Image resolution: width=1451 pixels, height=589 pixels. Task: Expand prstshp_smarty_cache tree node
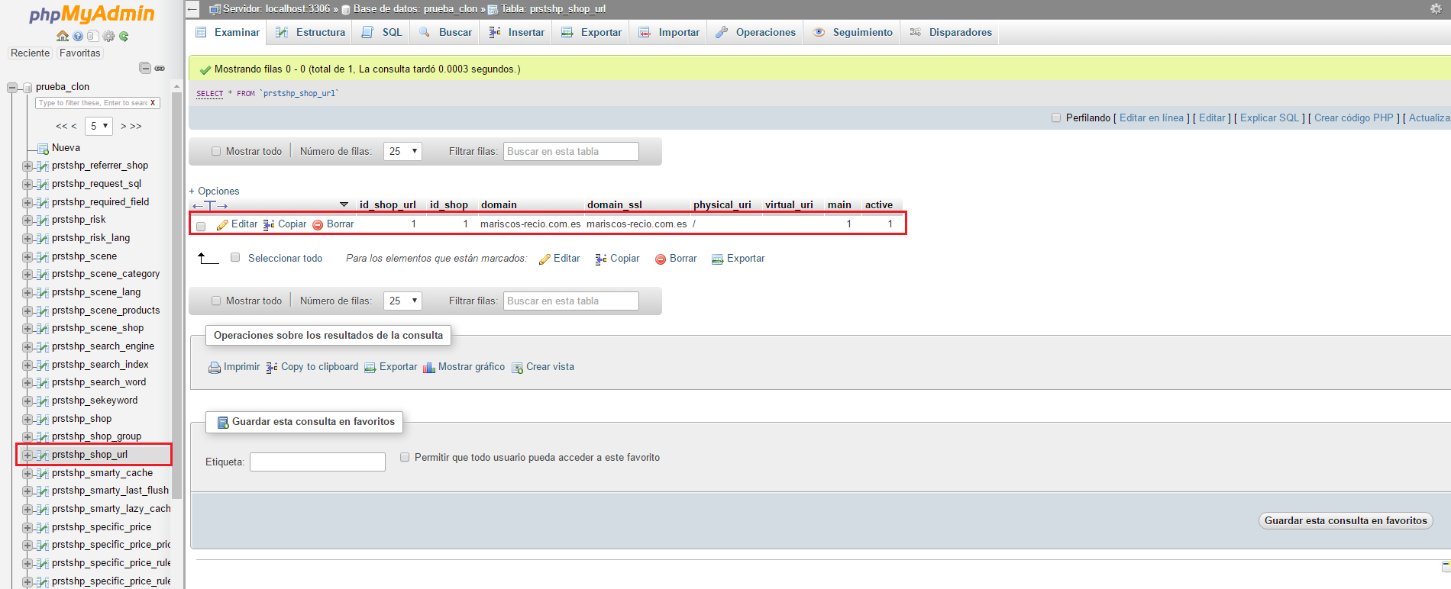click(27, 473)
